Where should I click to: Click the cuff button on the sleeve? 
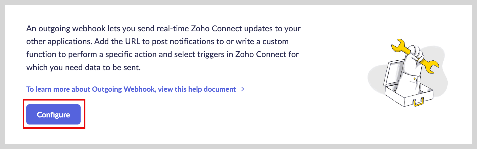pyautogui.click(x=414, y=79)
